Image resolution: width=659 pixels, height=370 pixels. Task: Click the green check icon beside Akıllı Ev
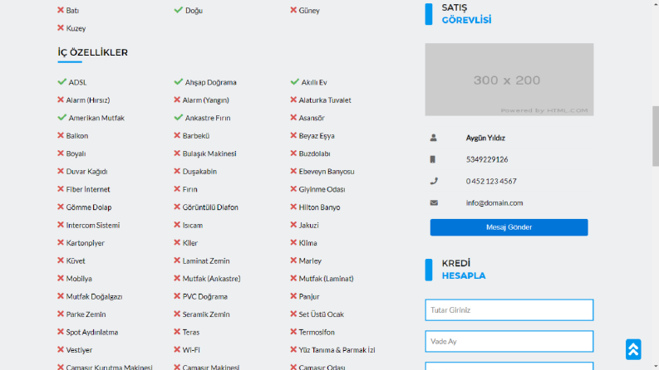[x=295, y=82]
